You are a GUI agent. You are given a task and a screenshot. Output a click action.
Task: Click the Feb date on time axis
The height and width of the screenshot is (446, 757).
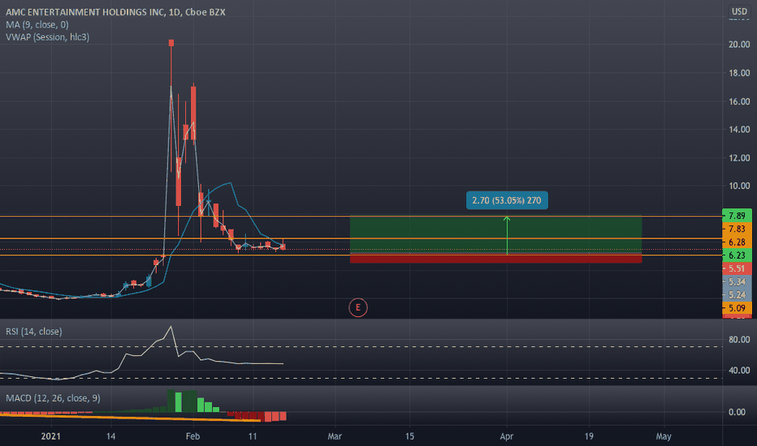[x=192, y=436]
